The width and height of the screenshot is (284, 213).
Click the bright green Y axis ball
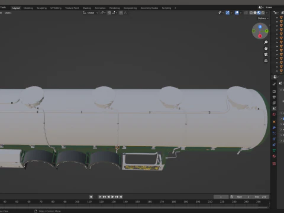click(x=267, y=31)
